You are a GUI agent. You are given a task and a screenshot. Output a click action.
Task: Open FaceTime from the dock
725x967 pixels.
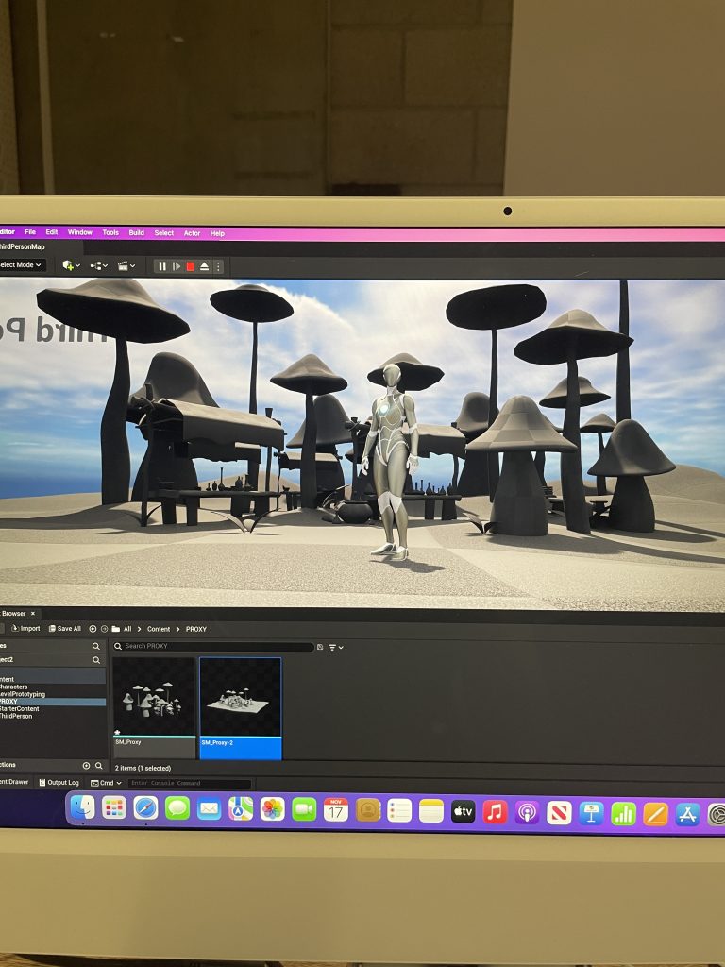coord(304,809)
